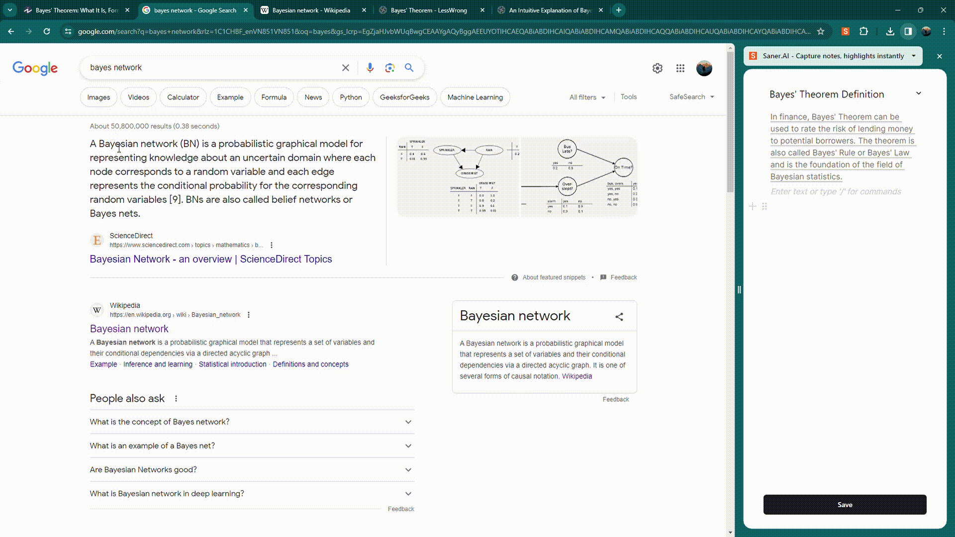
Task: Open the All filters dropdown
Action: [587, 97]
